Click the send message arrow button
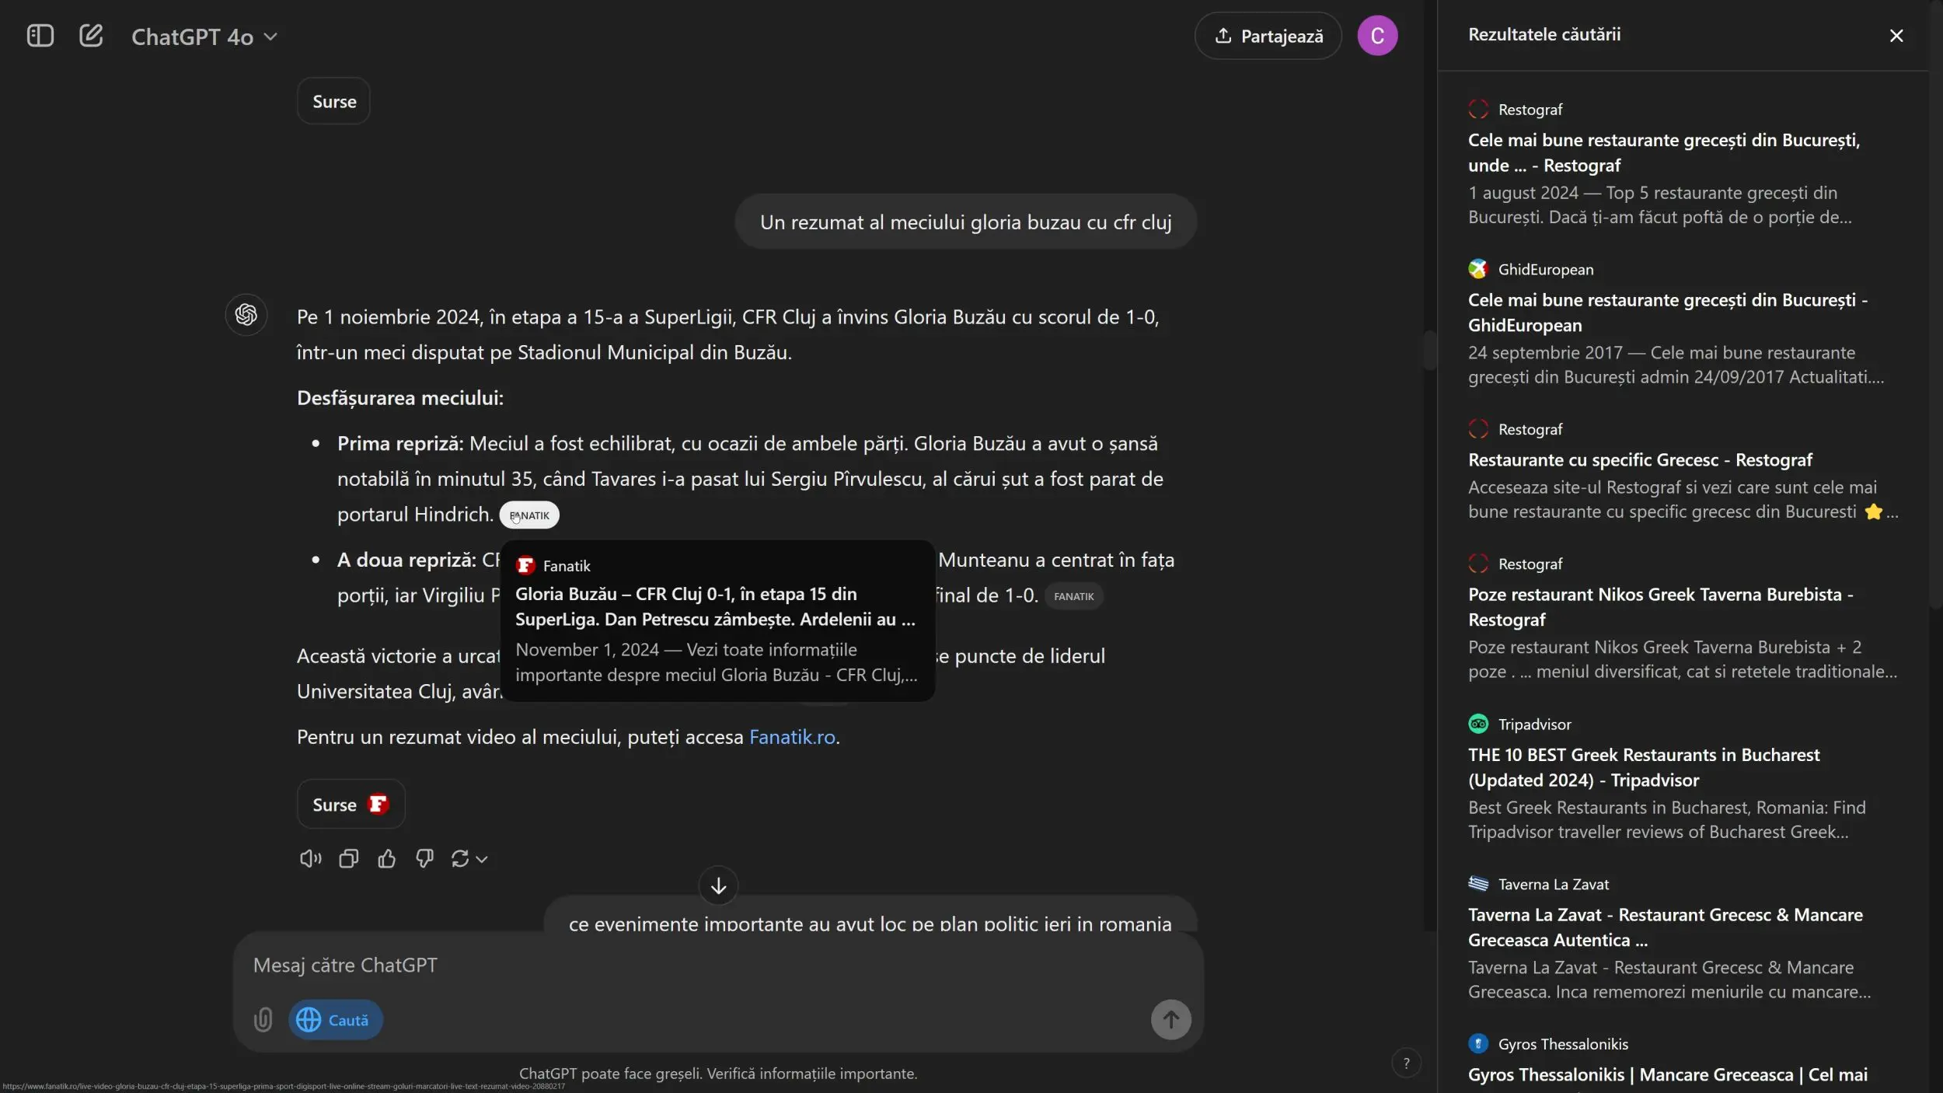 tap(1170, 1019)
